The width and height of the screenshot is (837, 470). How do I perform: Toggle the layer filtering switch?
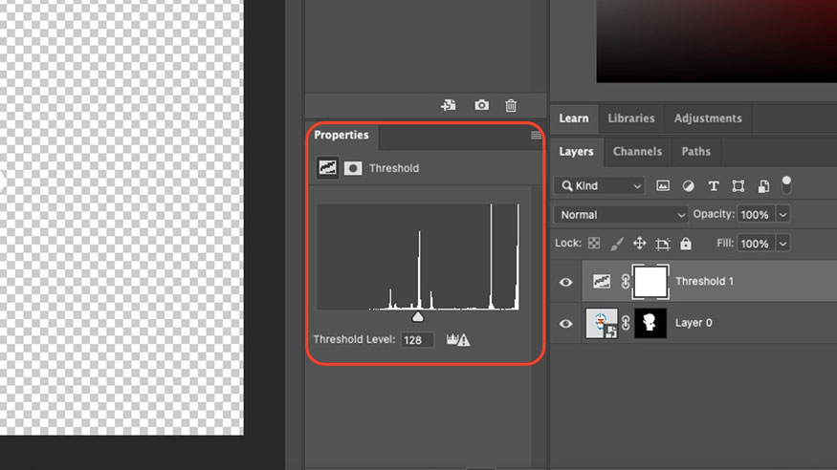787,183
